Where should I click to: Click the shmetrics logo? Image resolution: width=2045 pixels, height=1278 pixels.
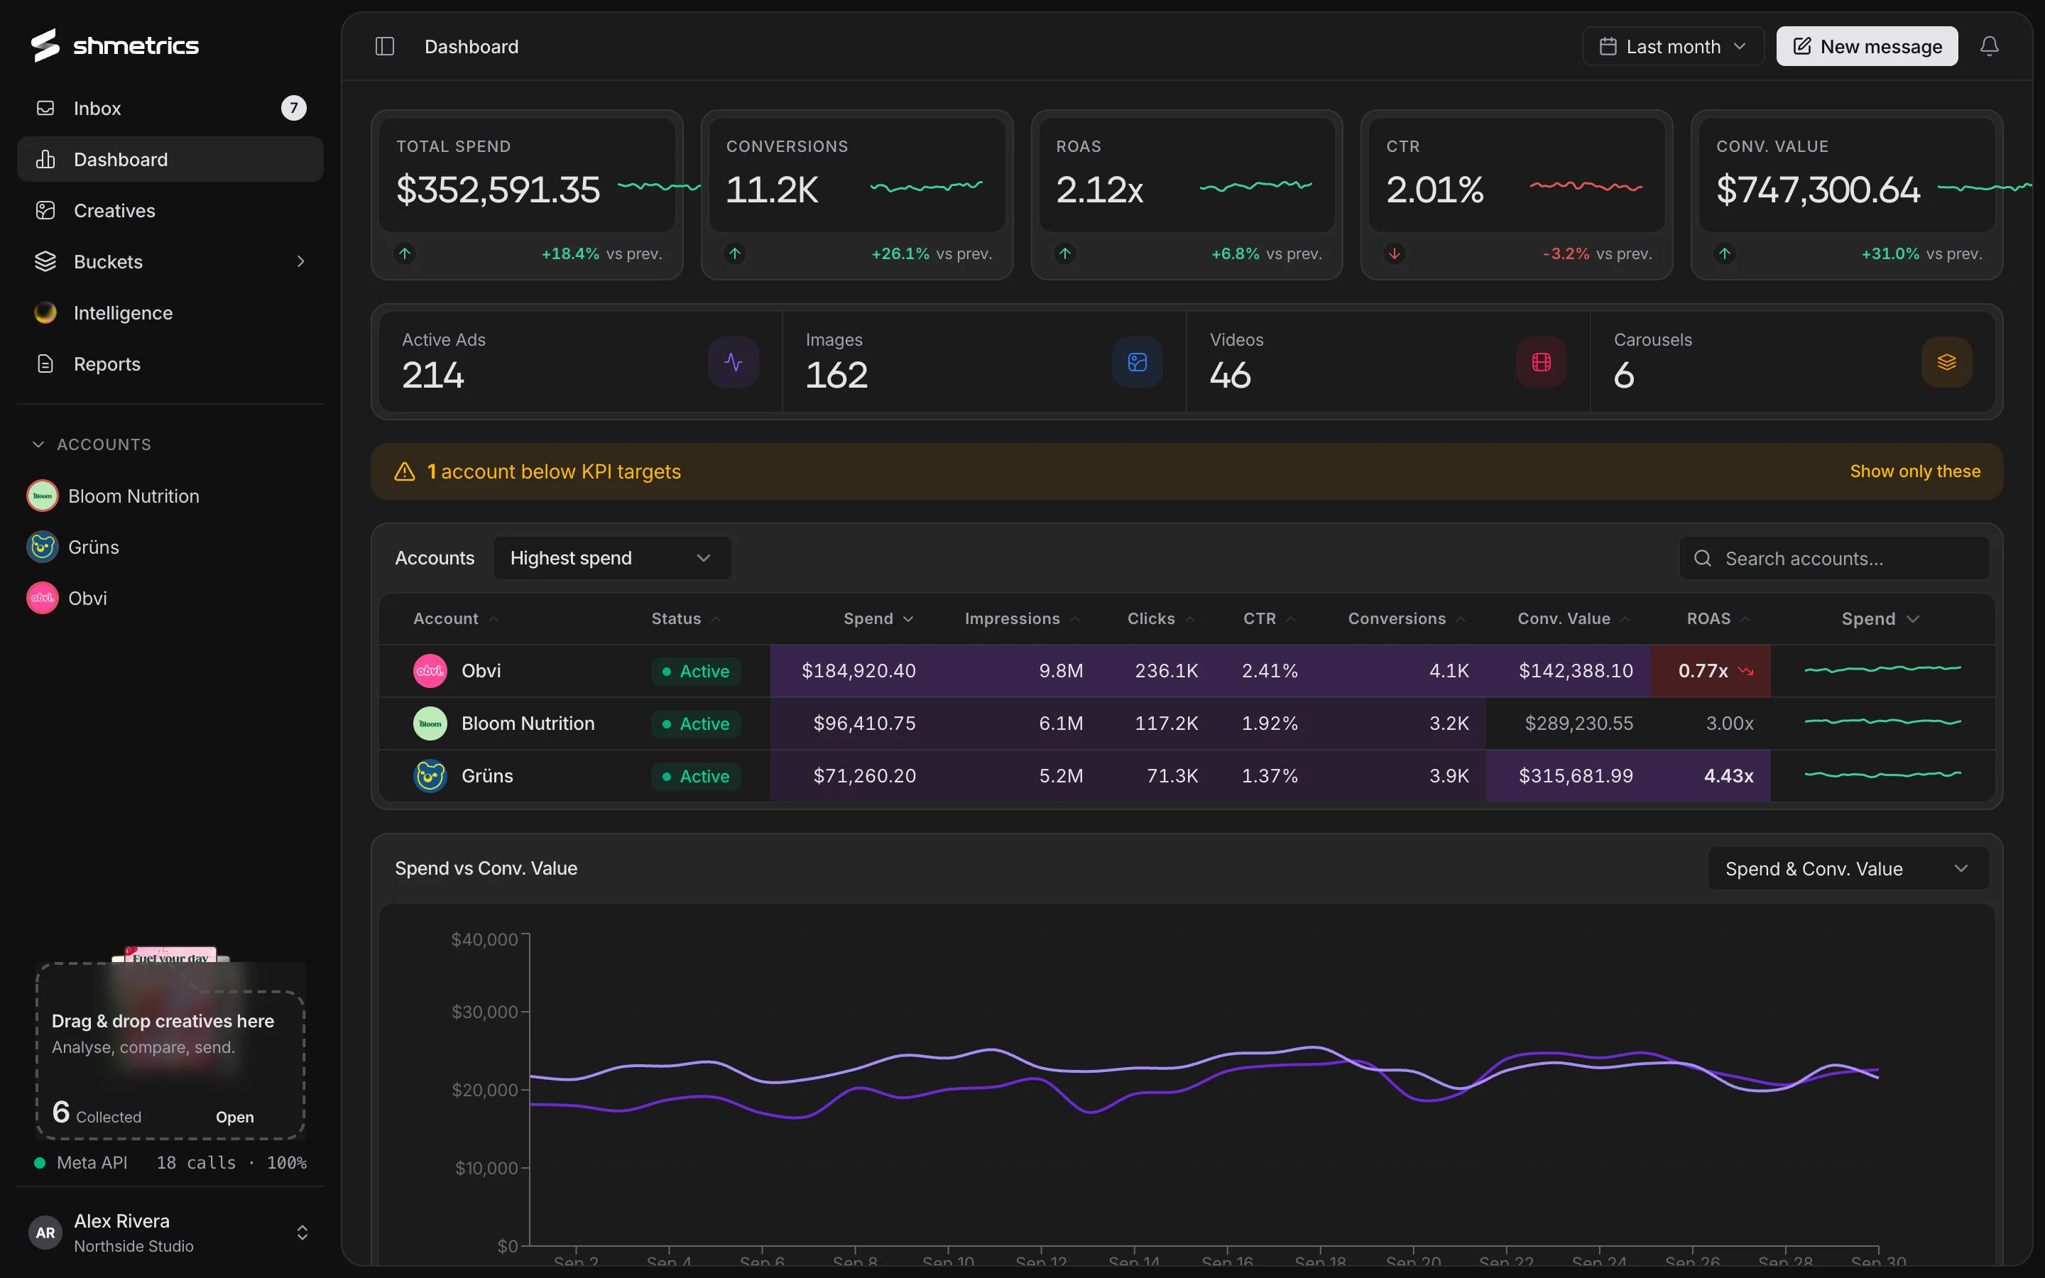115,45
